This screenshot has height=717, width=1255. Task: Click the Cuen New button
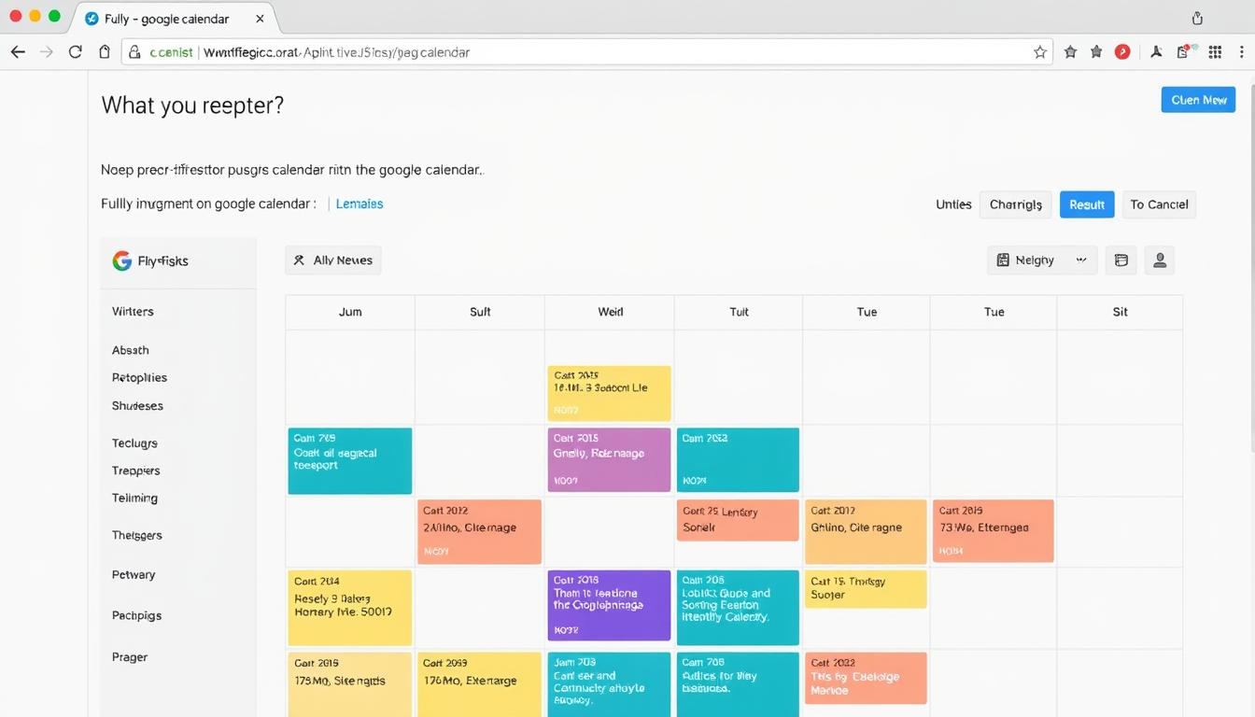click(x=1198, y=99)
